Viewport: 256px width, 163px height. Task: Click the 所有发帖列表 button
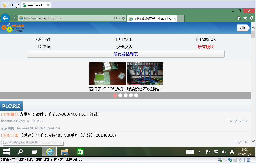pyautogui.click(x=125, y=54)
